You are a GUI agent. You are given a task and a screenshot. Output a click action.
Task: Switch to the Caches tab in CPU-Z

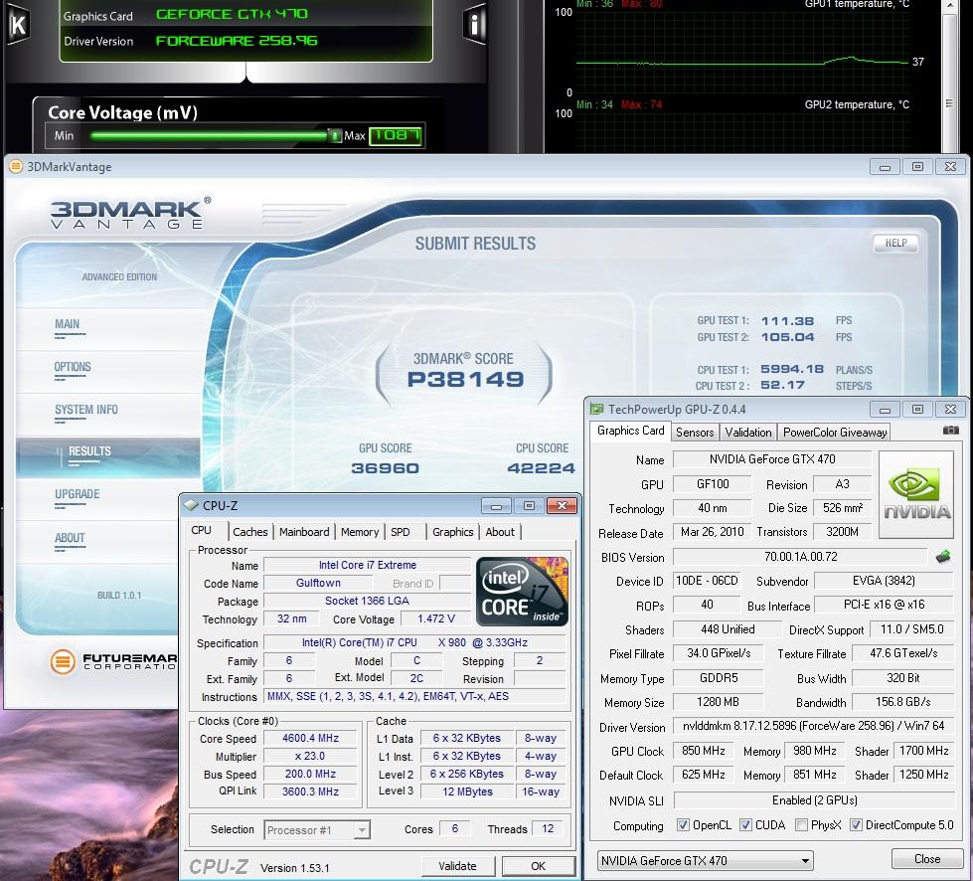click(250, 532)
